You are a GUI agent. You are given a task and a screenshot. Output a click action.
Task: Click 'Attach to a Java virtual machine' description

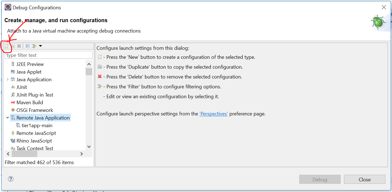[74, 31]
